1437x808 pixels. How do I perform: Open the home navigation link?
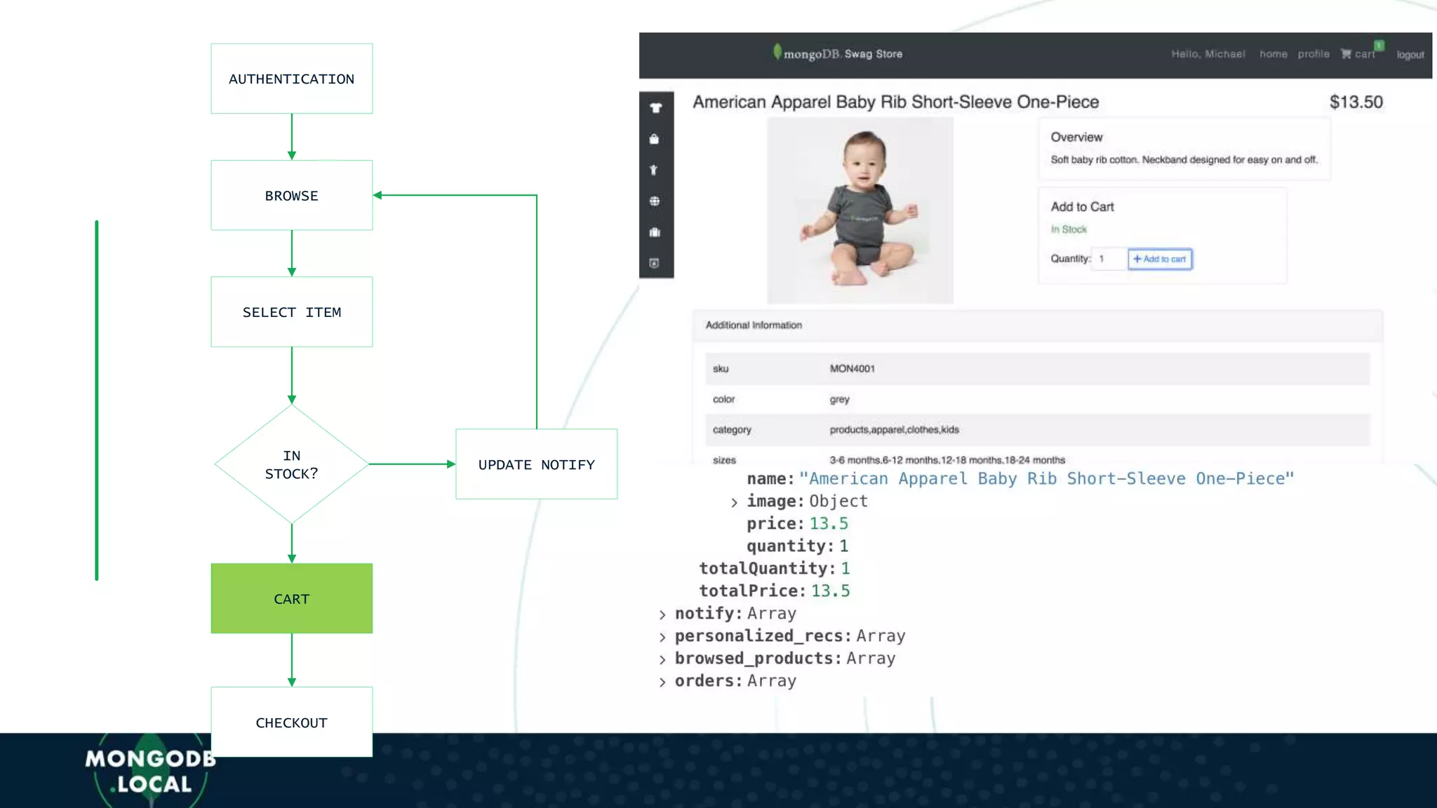tap(1273, 54)
